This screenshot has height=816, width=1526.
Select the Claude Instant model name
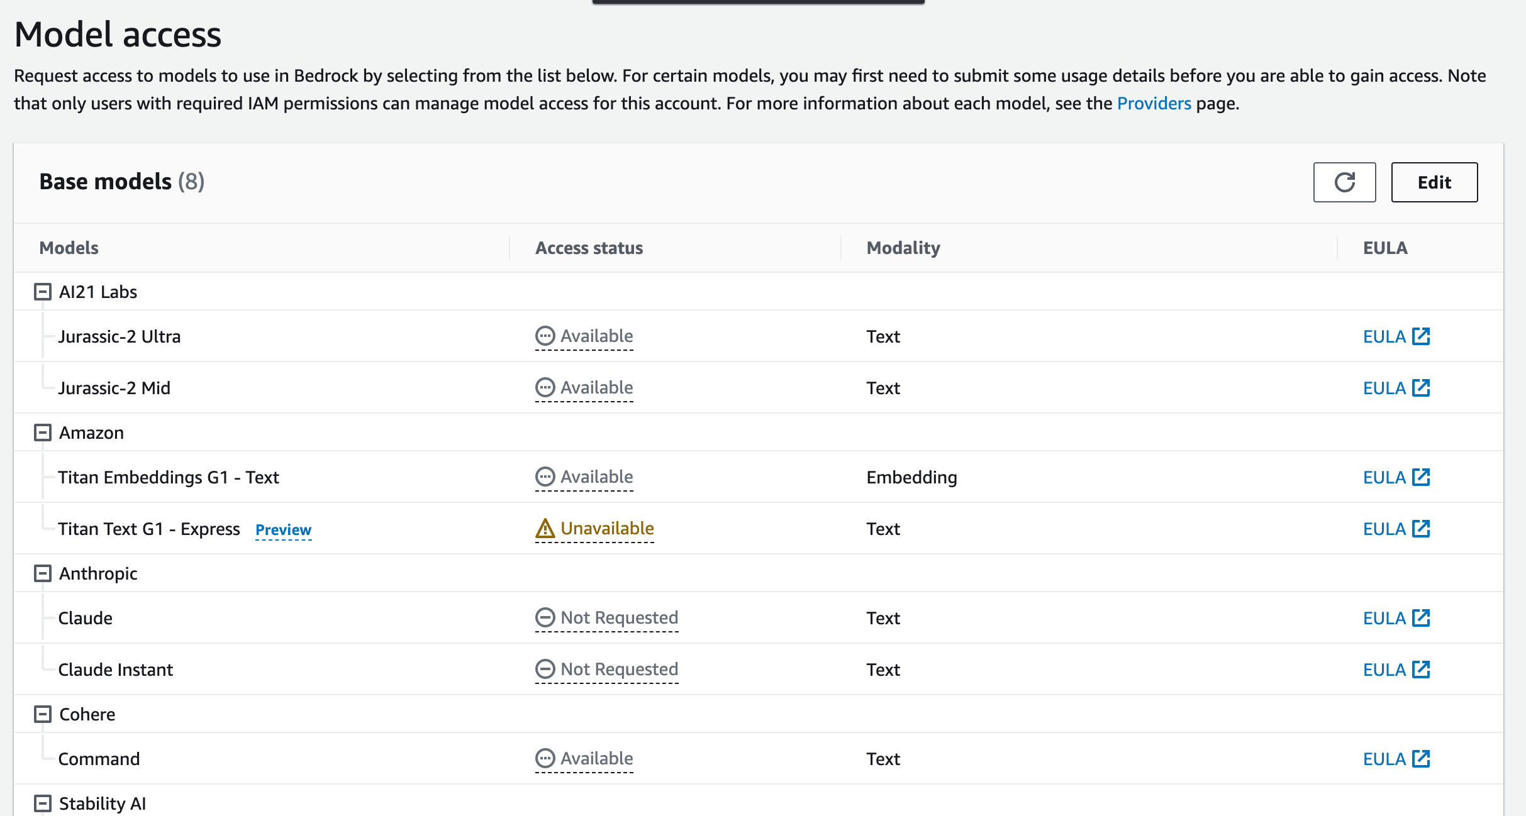point(116,670)
